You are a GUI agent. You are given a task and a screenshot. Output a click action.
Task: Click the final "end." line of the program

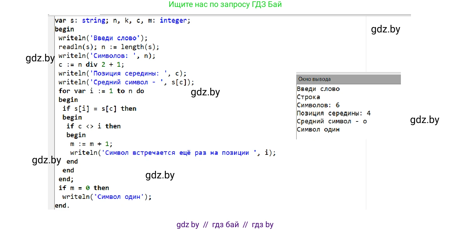pos(62,205)
